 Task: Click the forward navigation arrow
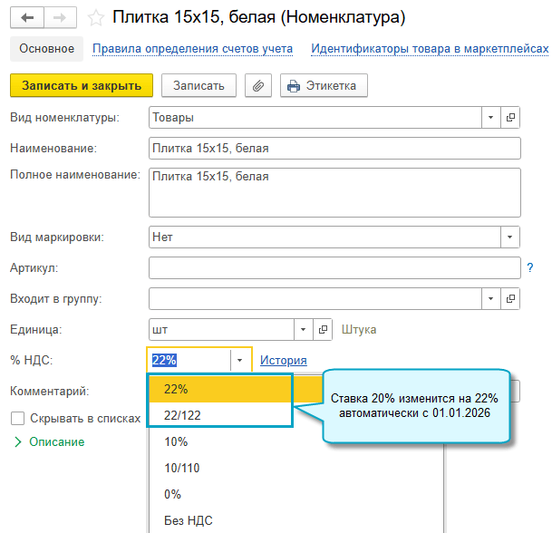(x=58, y=17)
